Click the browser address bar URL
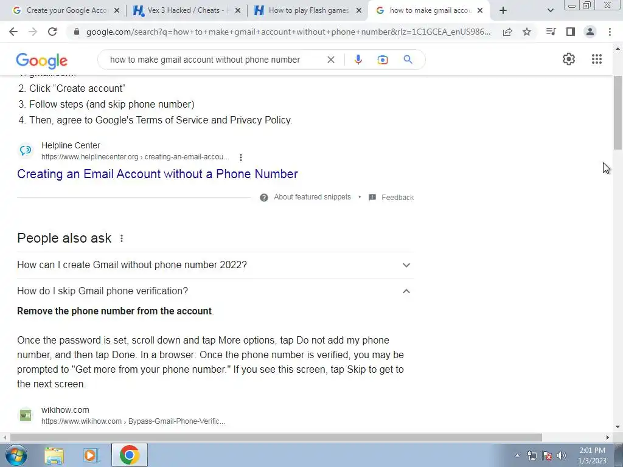The image size is (623, 467). [x=288, y=32]
